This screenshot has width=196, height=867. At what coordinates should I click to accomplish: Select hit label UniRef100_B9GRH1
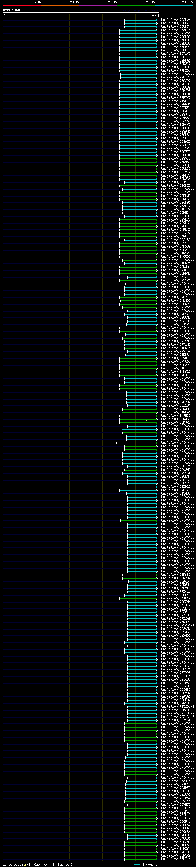click(176, 104)
